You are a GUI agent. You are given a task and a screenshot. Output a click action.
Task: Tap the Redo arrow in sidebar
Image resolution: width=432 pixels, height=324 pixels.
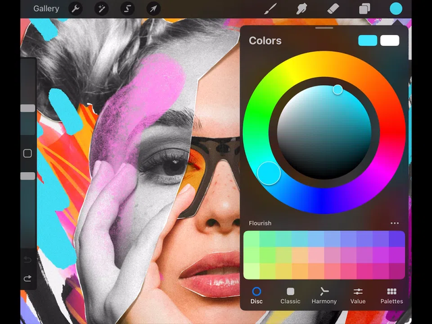pos(28,278)
